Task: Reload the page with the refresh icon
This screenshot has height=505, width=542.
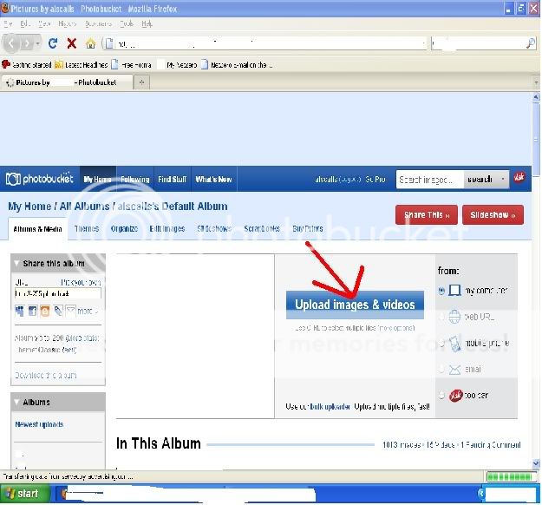Action: coord(53,43)
